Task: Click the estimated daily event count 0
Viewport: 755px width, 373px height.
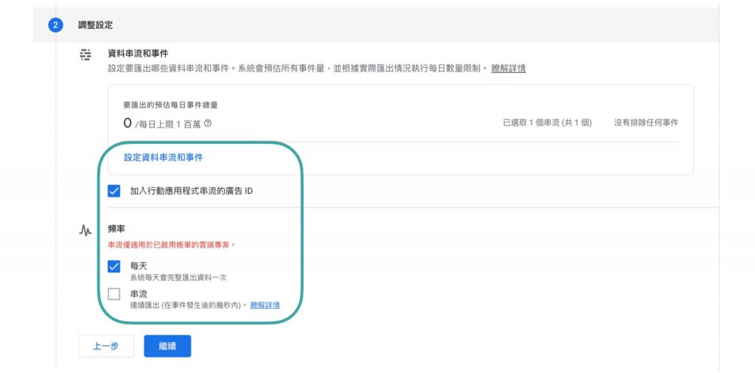Action: click(128, 122)
